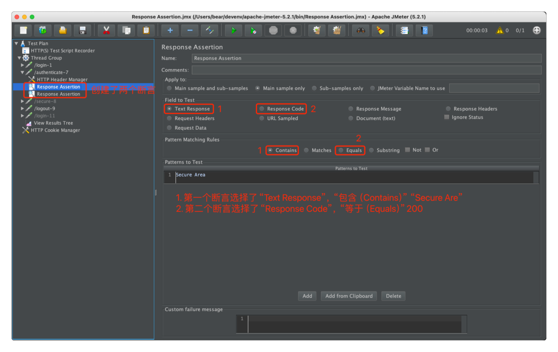558x352 pixels.
Task: Select the HTTP Cookie Manager node
Action: 55,130
